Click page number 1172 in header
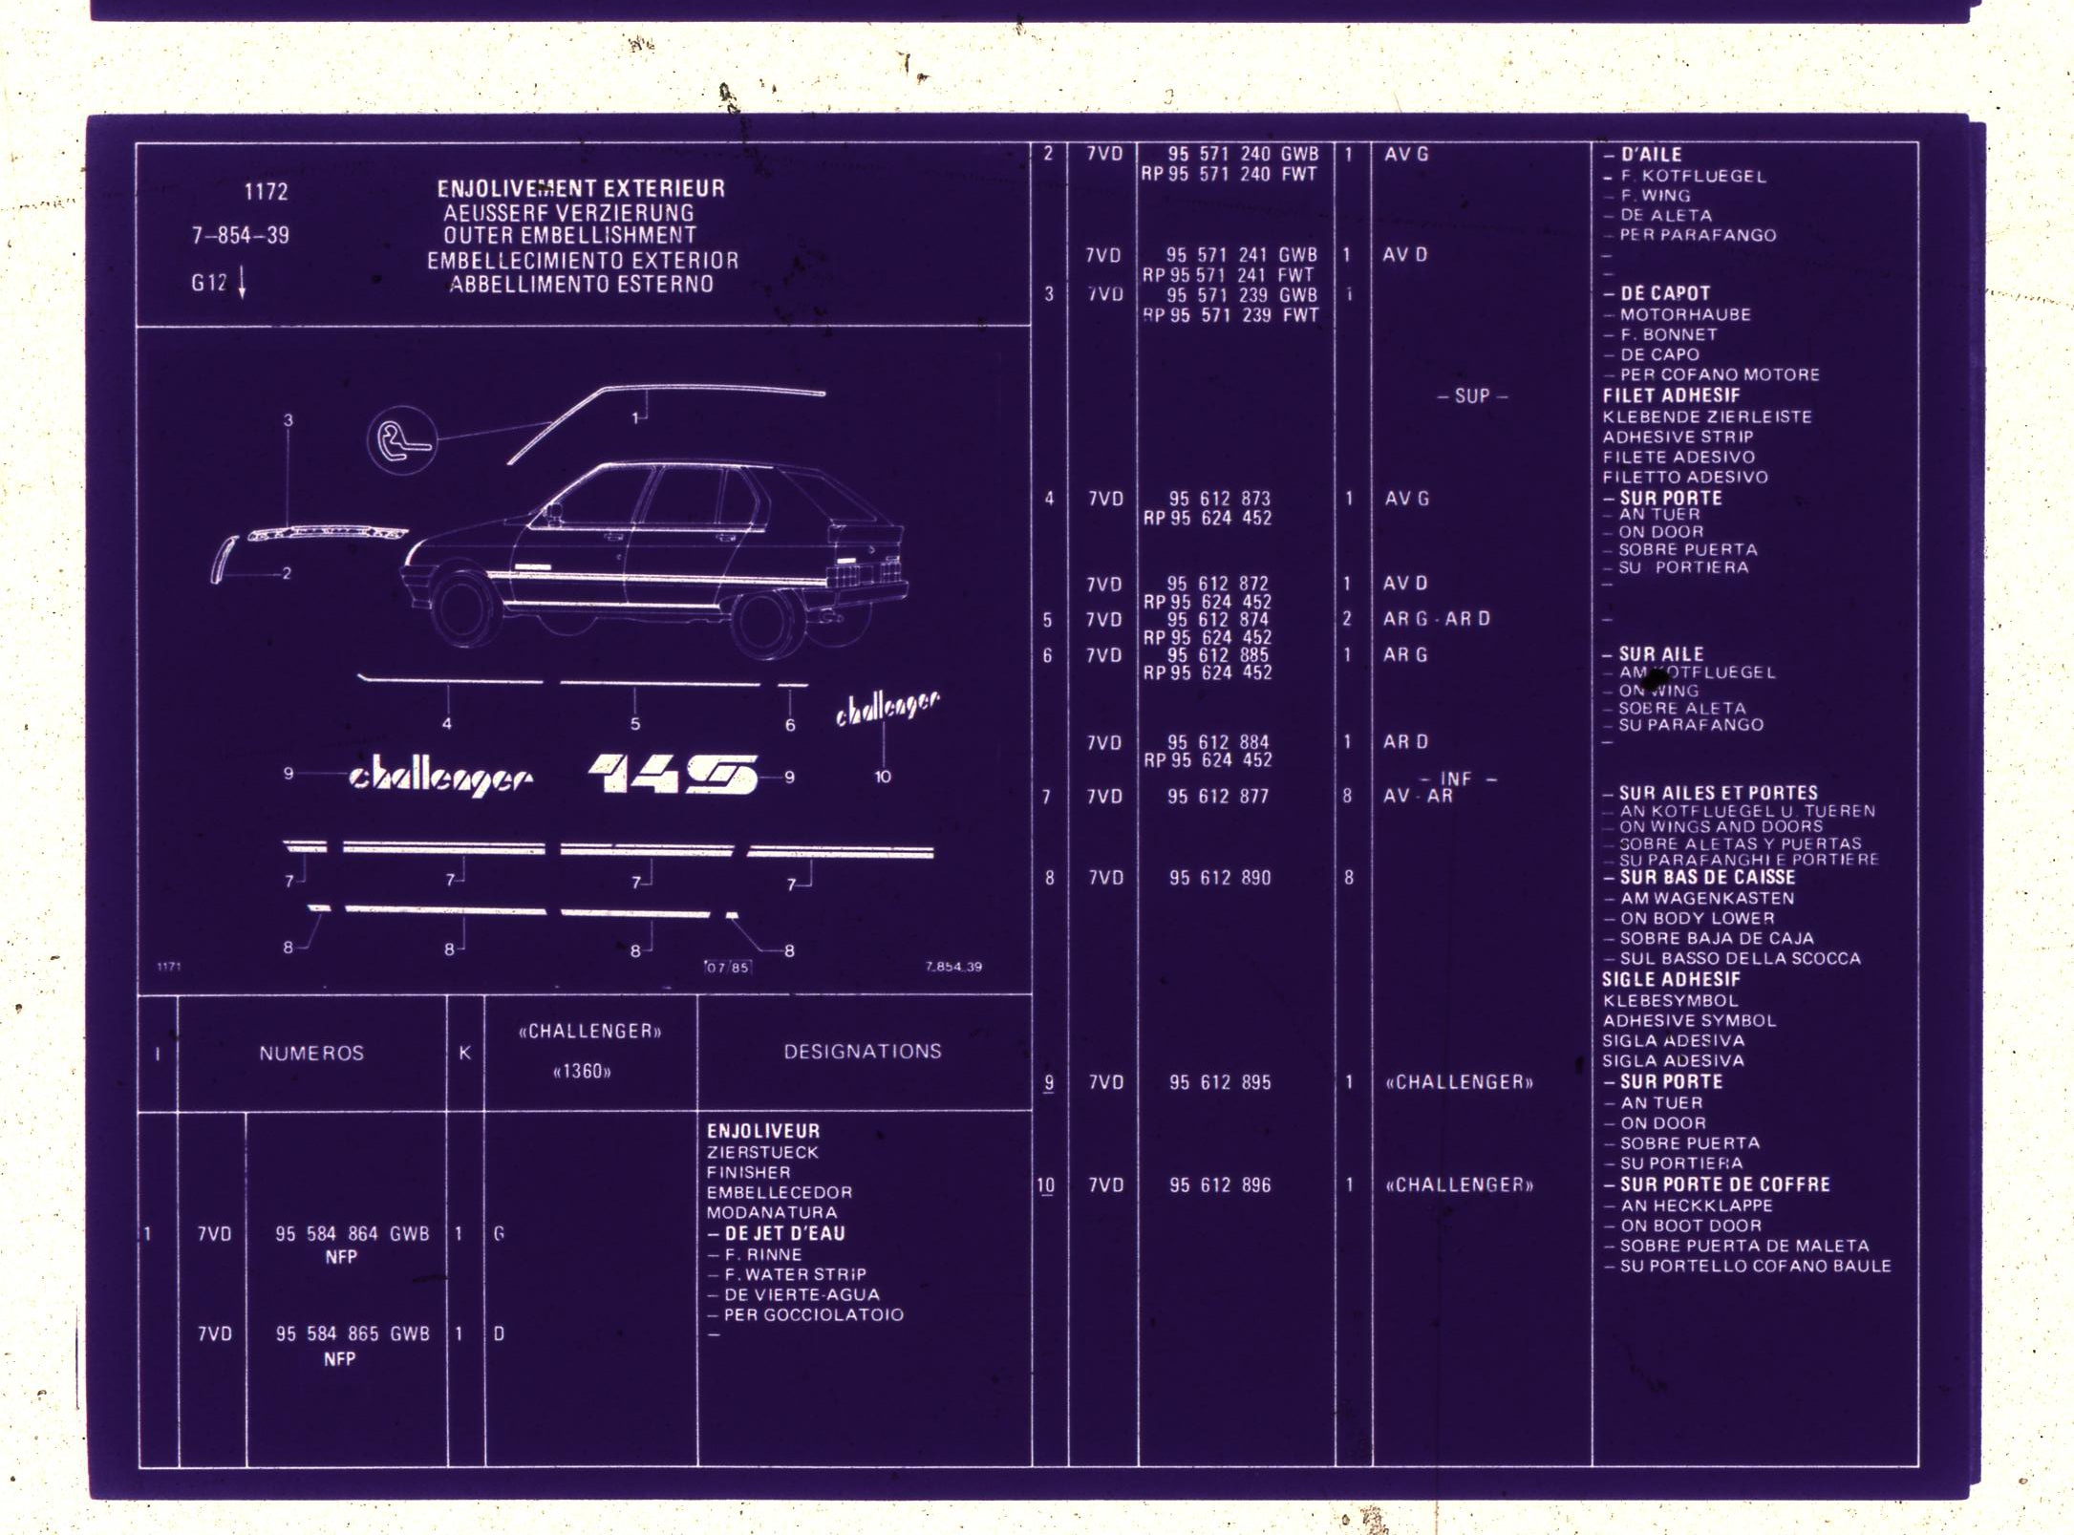The height and width of the screenshot is (1535, 2074). point(266,192)
